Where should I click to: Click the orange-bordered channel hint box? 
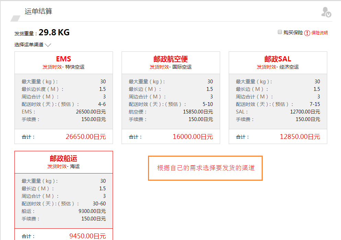coord(205,168)
